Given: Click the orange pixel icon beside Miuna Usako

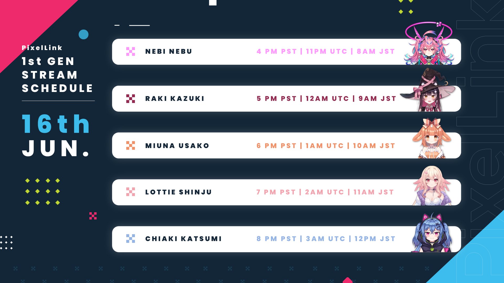Looking at the screenshot, I should coord(130,145).
